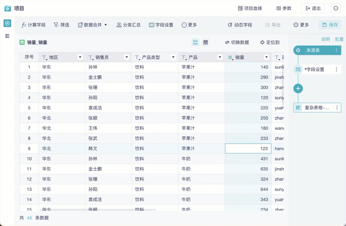Click the add-step plus icon in left sidebar
Screen dimensions: 346x226
pos(7,23)
